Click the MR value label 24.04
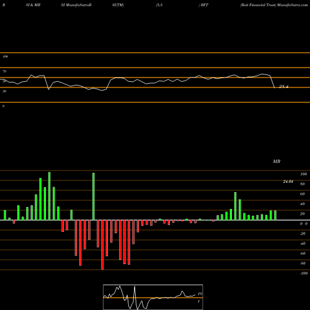This screenshot has width=310, height=310. click(x=288, y=182)
